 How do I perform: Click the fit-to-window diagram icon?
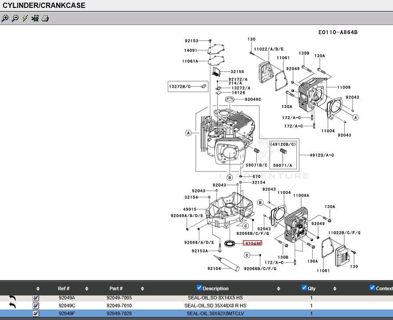click(35, 18)
